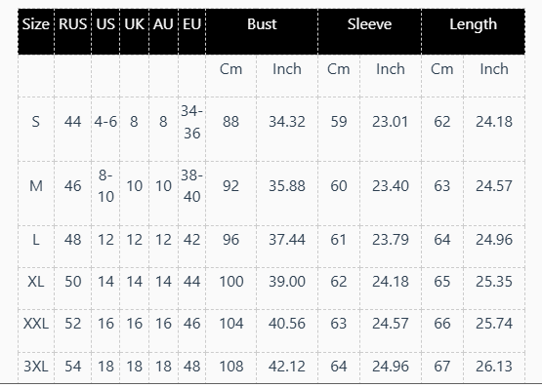
Task: Select the EU header cell
Action: click(x=191, y=24)
